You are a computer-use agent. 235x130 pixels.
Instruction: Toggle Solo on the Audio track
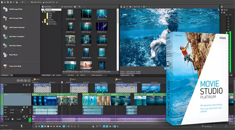click(x=27, y=107)
